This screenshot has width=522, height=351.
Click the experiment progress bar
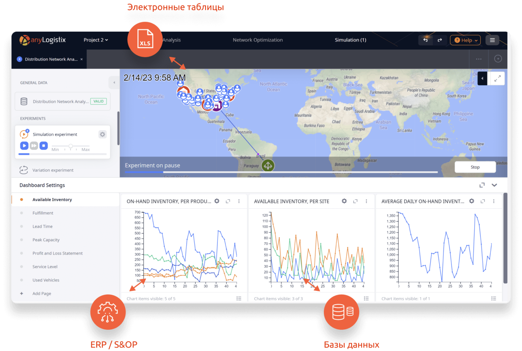coord(281,172)
